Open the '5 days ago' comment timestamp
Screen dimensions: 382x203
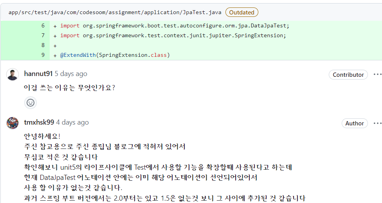point(71,74)
